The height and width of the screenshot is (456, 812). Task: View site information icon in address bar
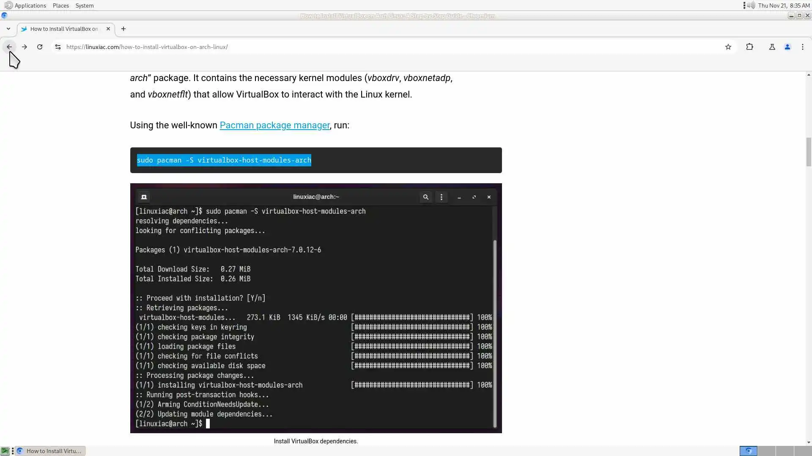58,47
